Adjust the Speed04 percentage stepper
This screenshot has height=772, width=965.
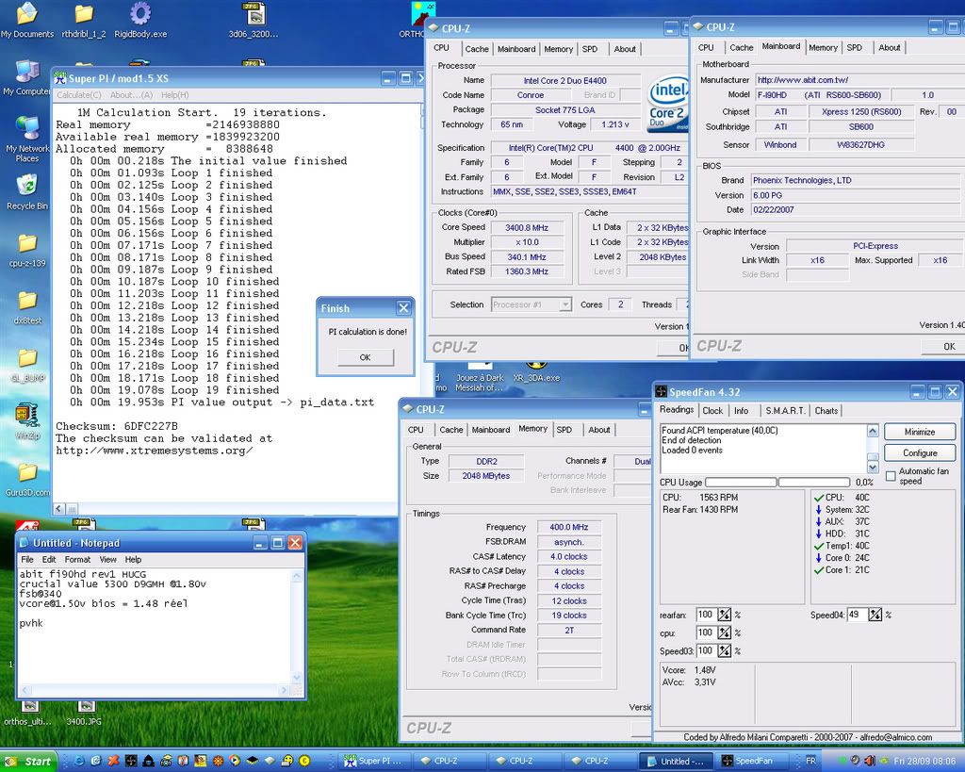tap(874, 615)
